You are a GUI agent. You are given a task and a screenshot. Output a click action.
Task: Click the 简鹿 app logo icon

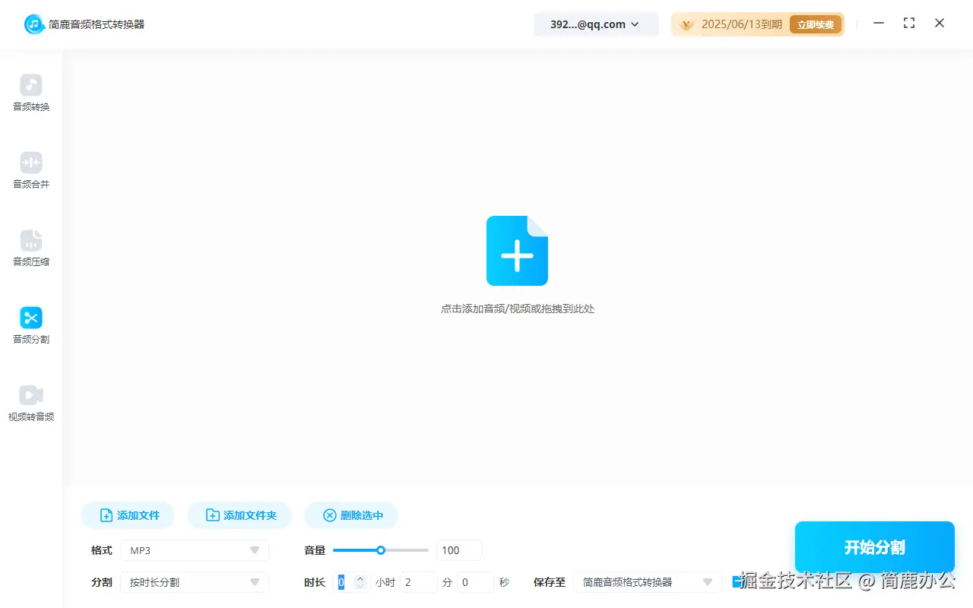[x=34, y=24]
